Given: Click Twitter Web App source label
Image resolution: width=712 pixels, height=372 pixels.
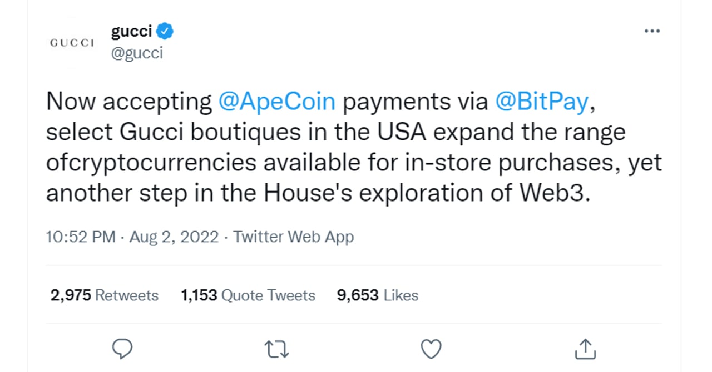Looking at the screenshot, I should point(294,237).
